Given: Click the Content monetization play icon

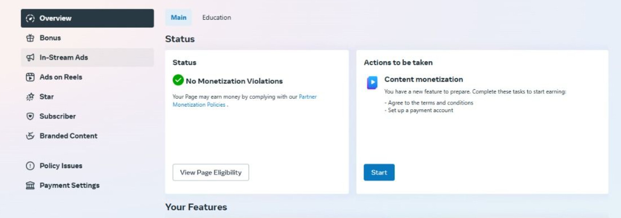Looking at the screenshot, I should [372, 82].
